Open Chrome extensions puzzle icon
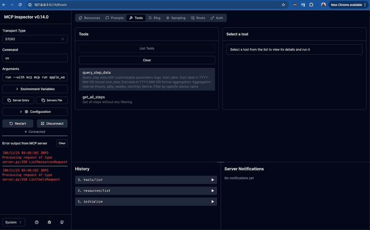 tap(311, 5)
